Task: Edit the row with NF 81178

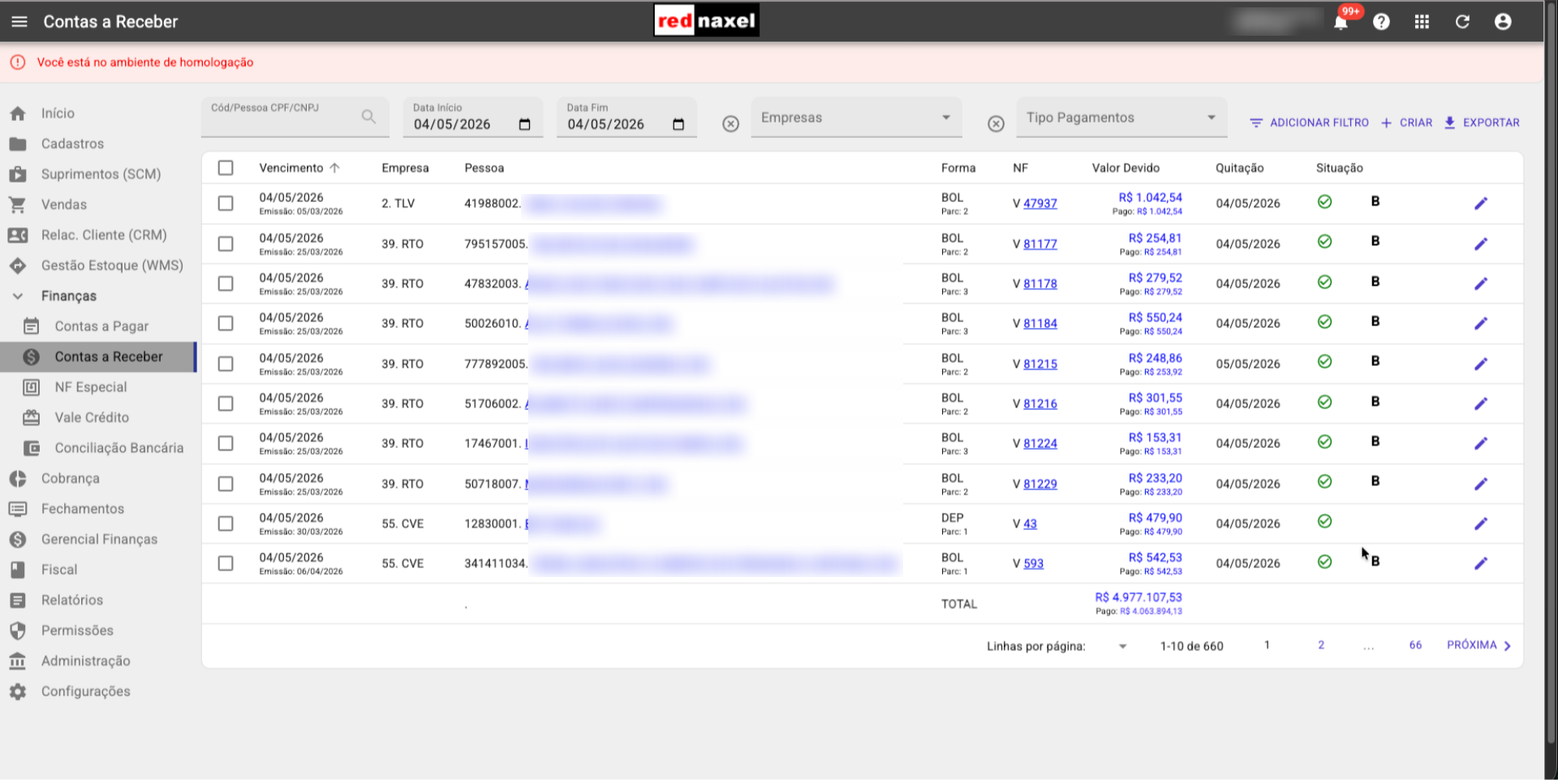Action: (x=1481, y=283)
